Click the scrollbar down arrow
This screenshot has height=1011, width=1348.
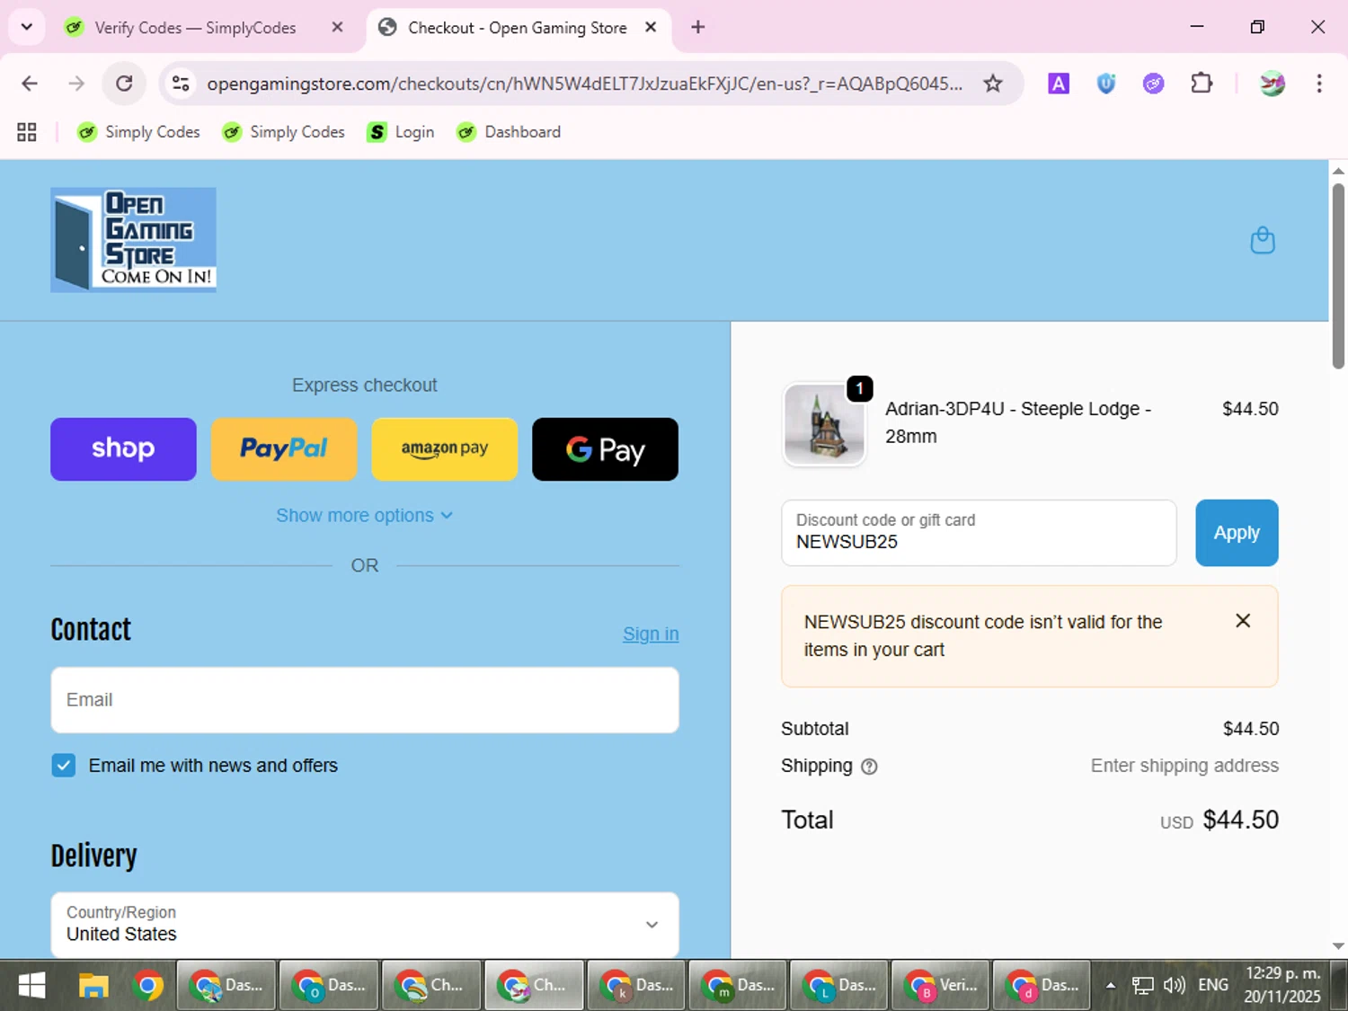point(1338,946)
